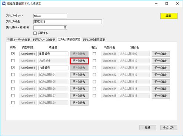Toggle the 公開する checkbox
Viewport: 183px width, 136px height.
pos(35,33)
